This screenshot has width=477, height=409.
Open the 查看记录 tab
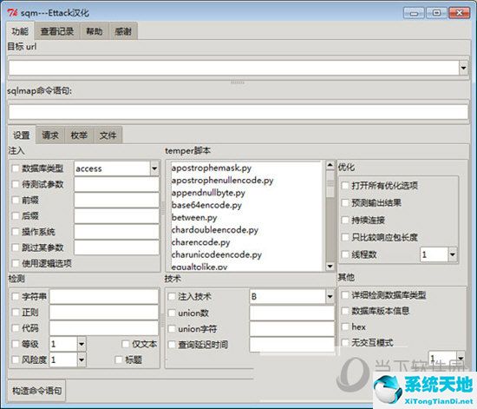(57, 31)
